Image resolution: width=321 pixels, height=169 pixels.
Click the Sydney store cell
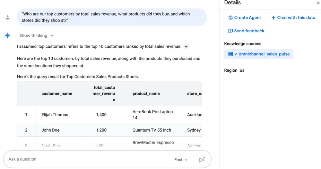[x=194, y=130]
